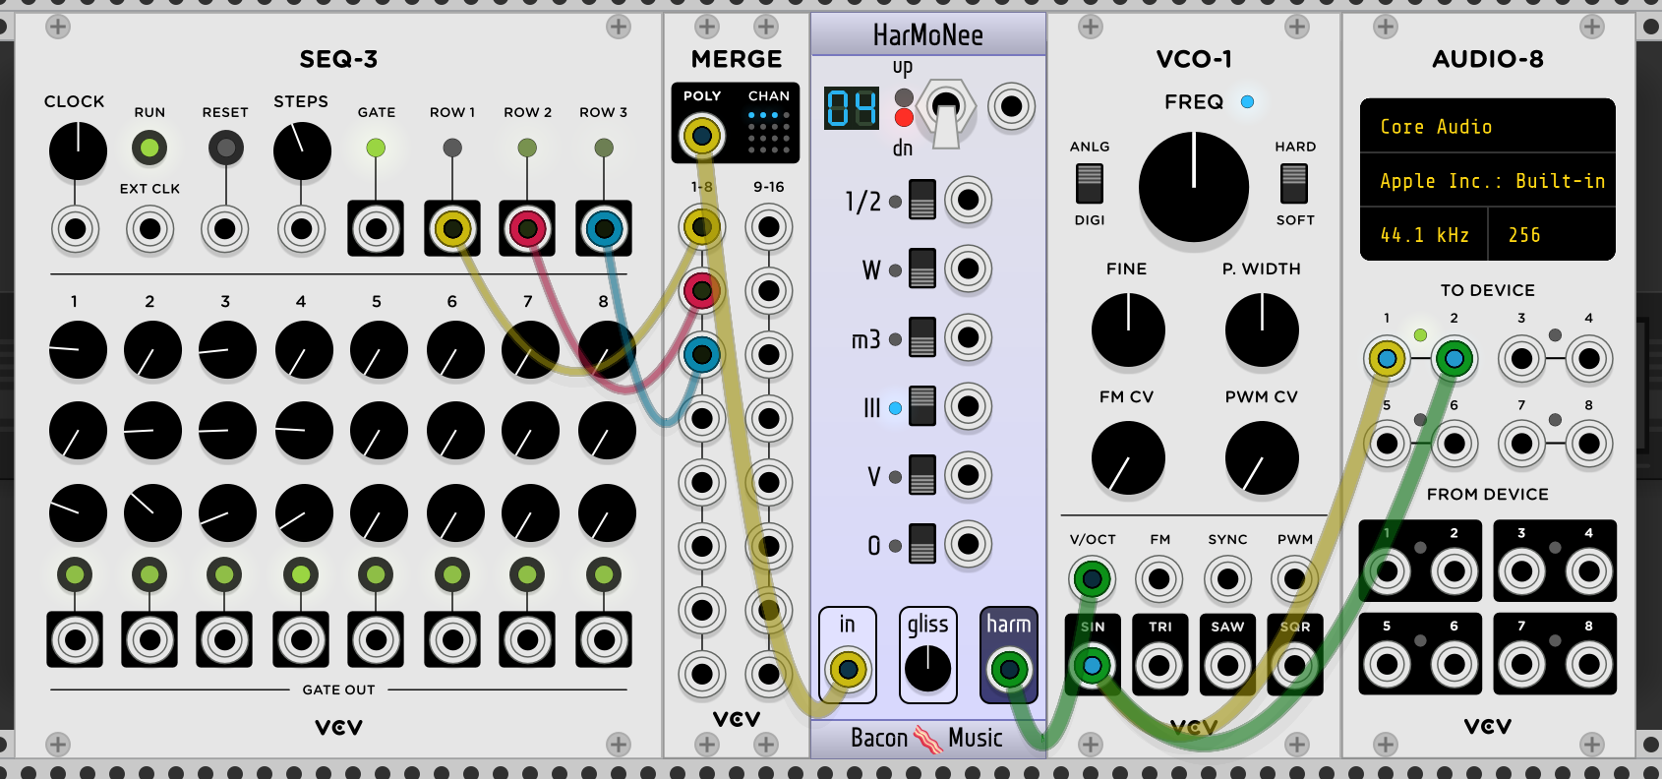Click the SAW output jack
This screenshot has height=779, width=1662.
click(1227, 666)
